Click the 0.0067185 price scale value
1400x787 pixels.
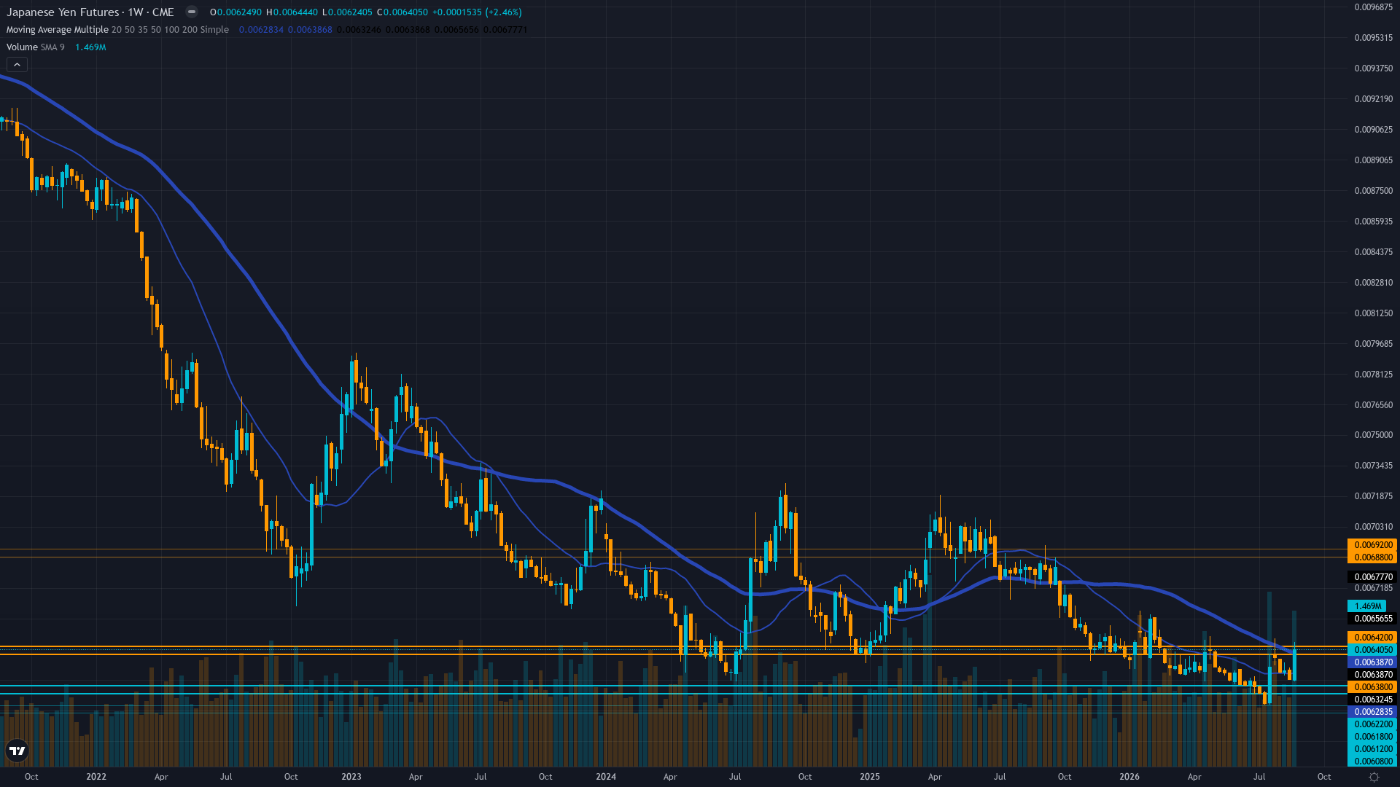pyautogui.click(x=1374, y=588)
